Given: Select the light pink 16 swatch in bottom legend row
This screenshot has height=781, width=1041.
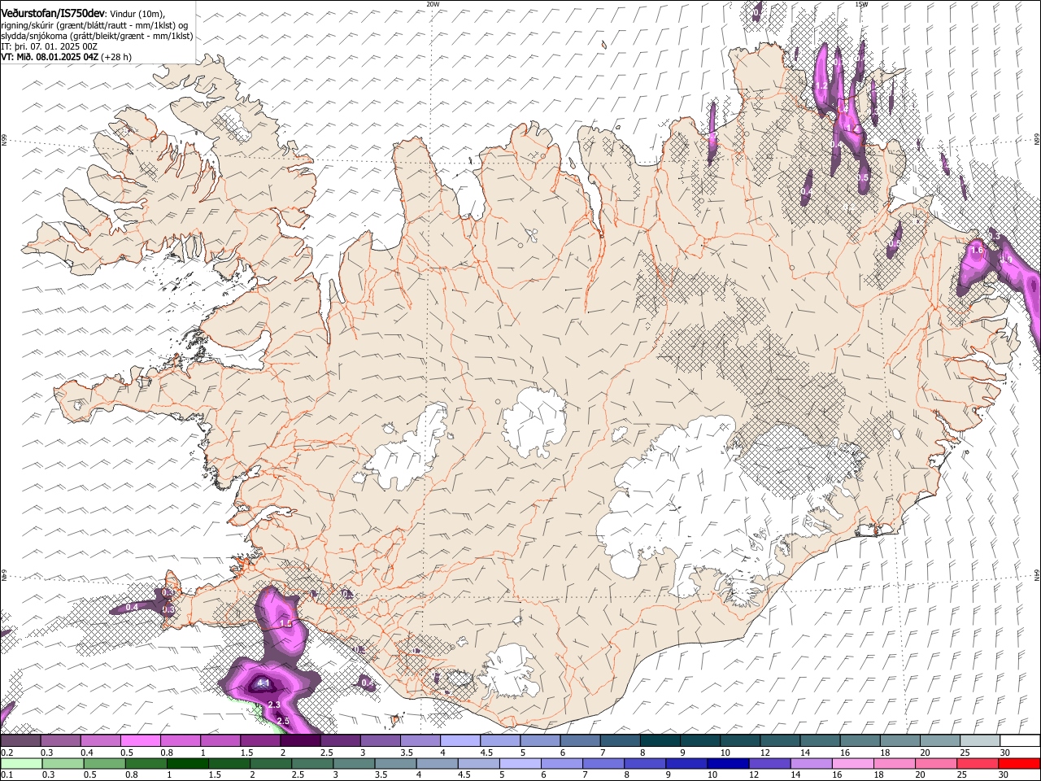Looking at the screenshot, I should (x=852, y=763).
